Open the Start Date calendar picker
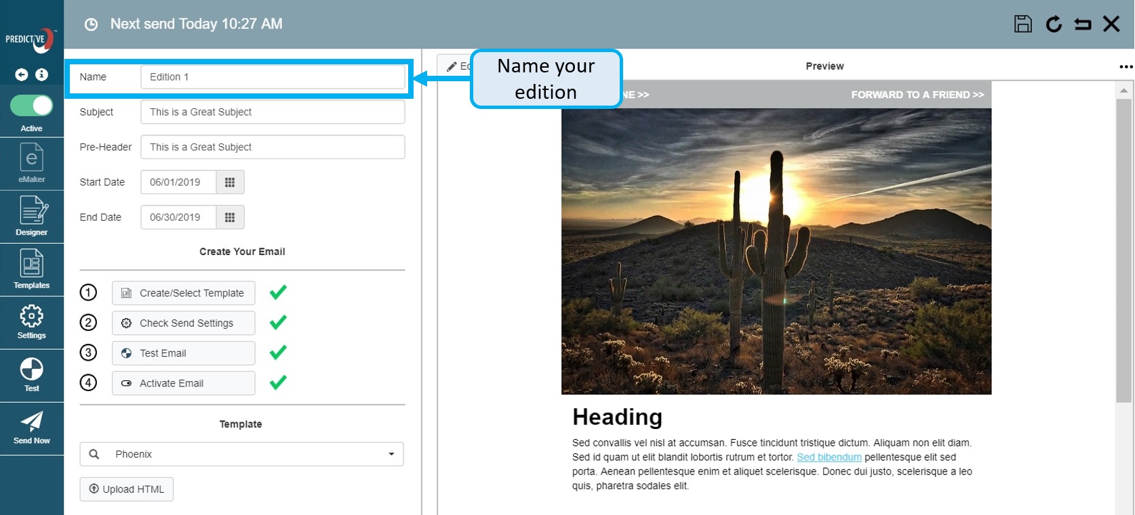This screenshot has width=1135, height=515. (230, 182)
